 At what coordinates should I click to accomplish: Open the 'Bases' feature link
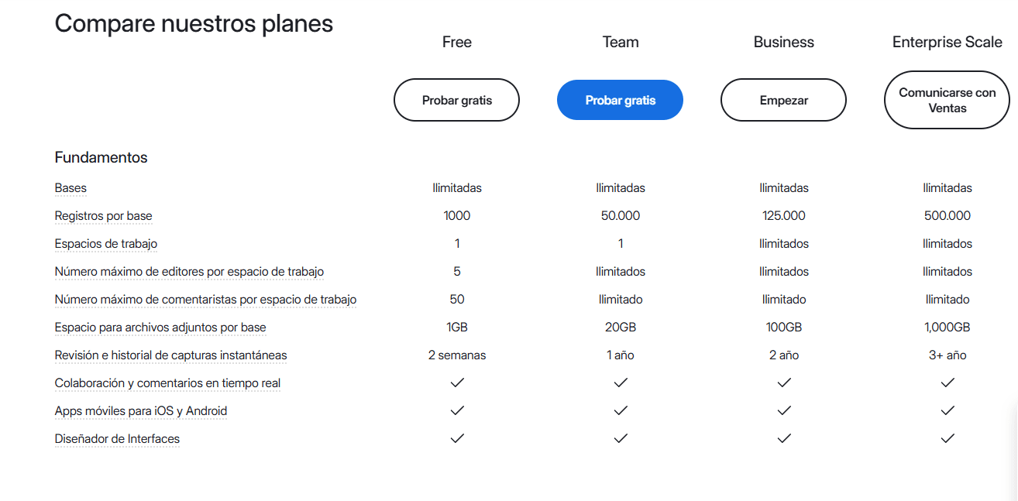[x=70, y=187]
